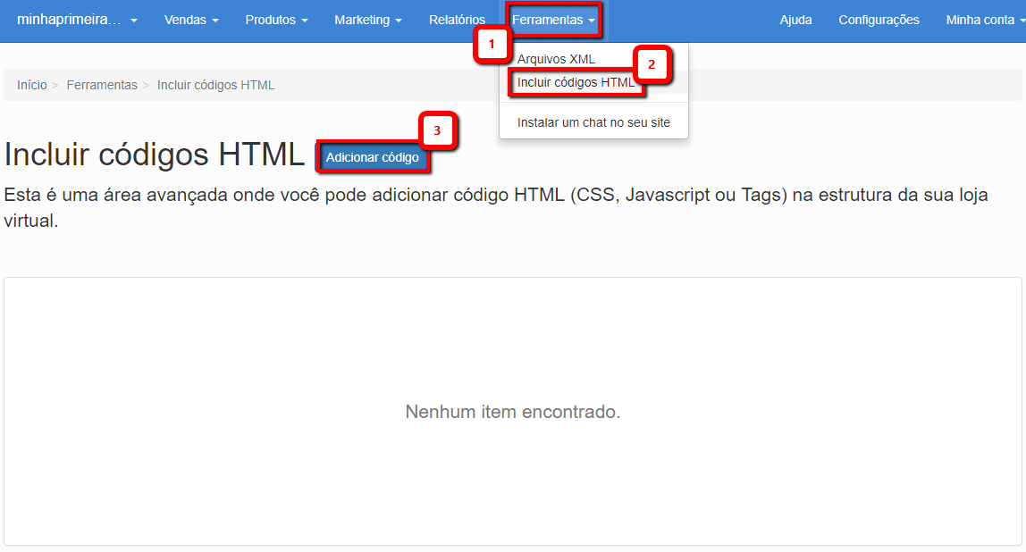This screenshot has width=1026, height=552.
Task: Open the minhaprimeira store dropdown
Action: [77, 21]
